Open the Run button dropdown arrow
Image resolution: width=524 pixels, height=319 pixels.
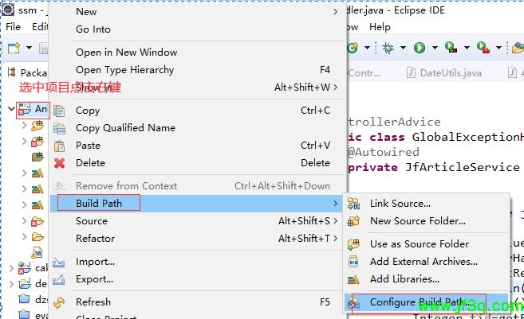click(433, 49)
